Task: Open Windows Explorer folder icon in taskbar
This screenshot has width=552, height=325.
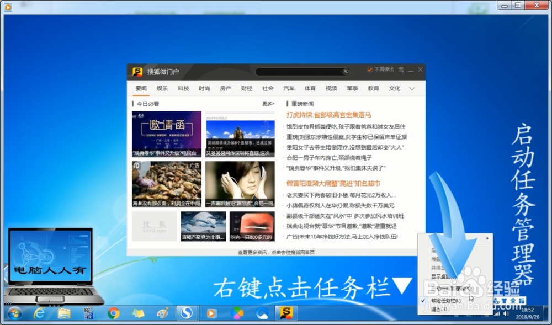Action: click(63, 313)
